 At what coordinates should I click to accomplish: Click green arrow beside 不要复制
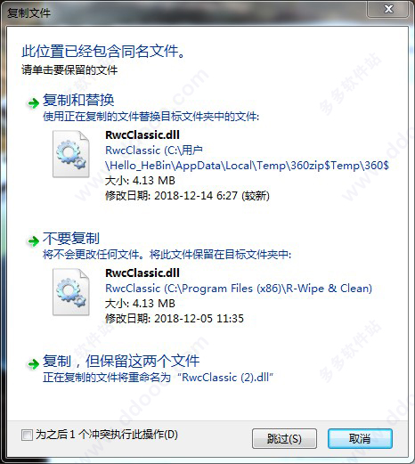coord(33,240)
